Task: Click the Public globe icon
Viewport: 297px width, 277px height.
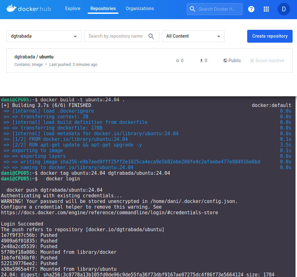Action: (x=225, y=61)
